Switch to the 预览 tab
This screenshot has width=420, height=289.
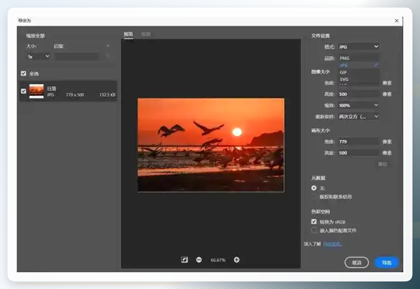pos(129,34)
